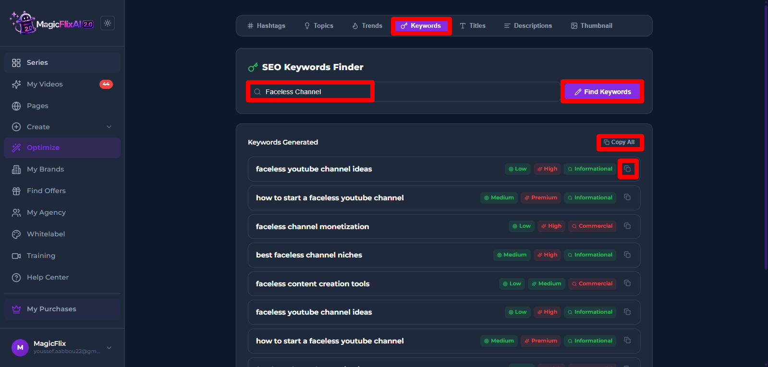Toggle the light/dark theme sun icon

tap(108, 23)
